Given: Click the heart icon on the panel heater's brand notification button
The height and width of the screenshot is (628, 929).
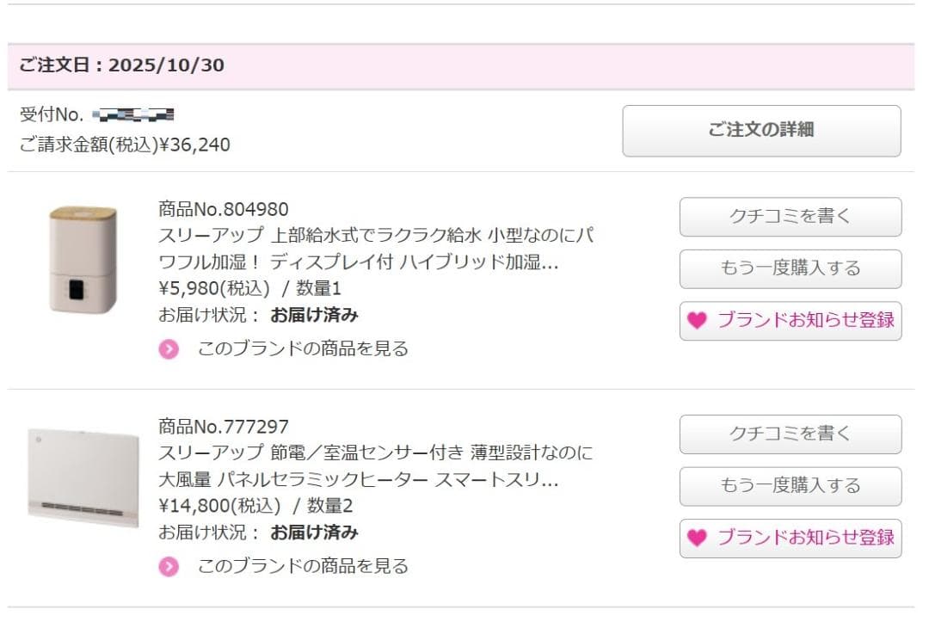Looking at the screenshot, I should tap(697, 539).
